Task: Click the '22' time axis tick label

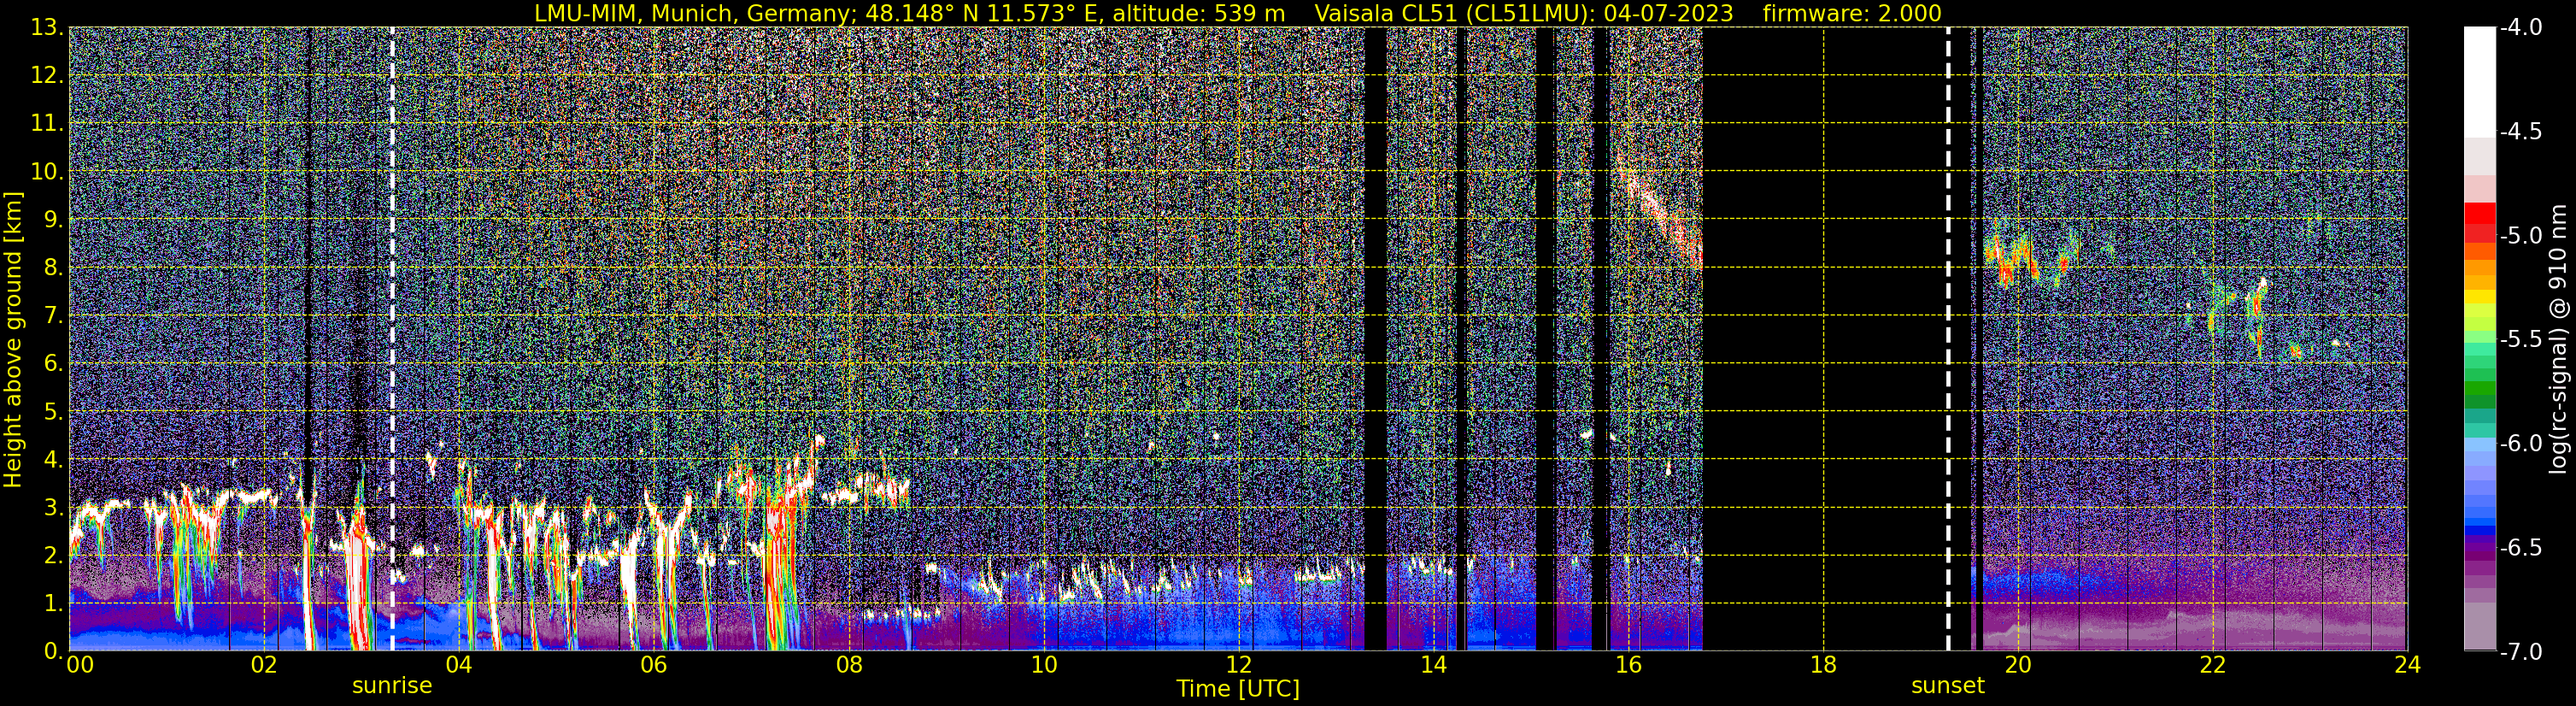Action: tap(2213, 665)
